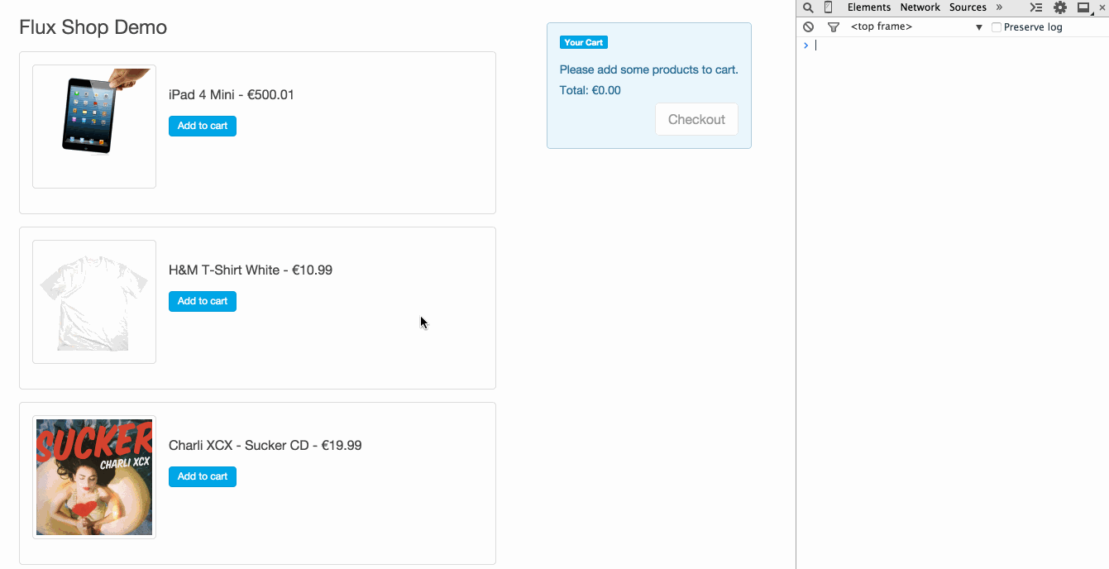The width and height of the screenshot is (1109, 569).
Task: Add H&M T-Shirt White to cart
Action: 203,301
